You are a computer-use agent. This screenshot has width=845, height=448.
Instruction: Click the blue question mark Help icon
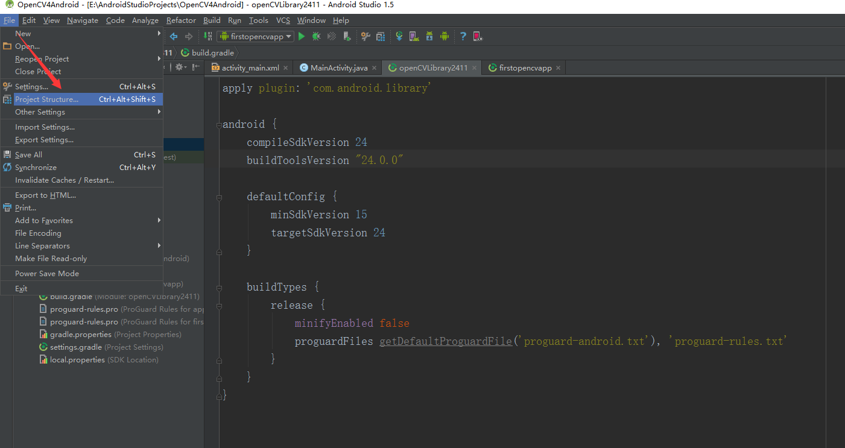463,36
